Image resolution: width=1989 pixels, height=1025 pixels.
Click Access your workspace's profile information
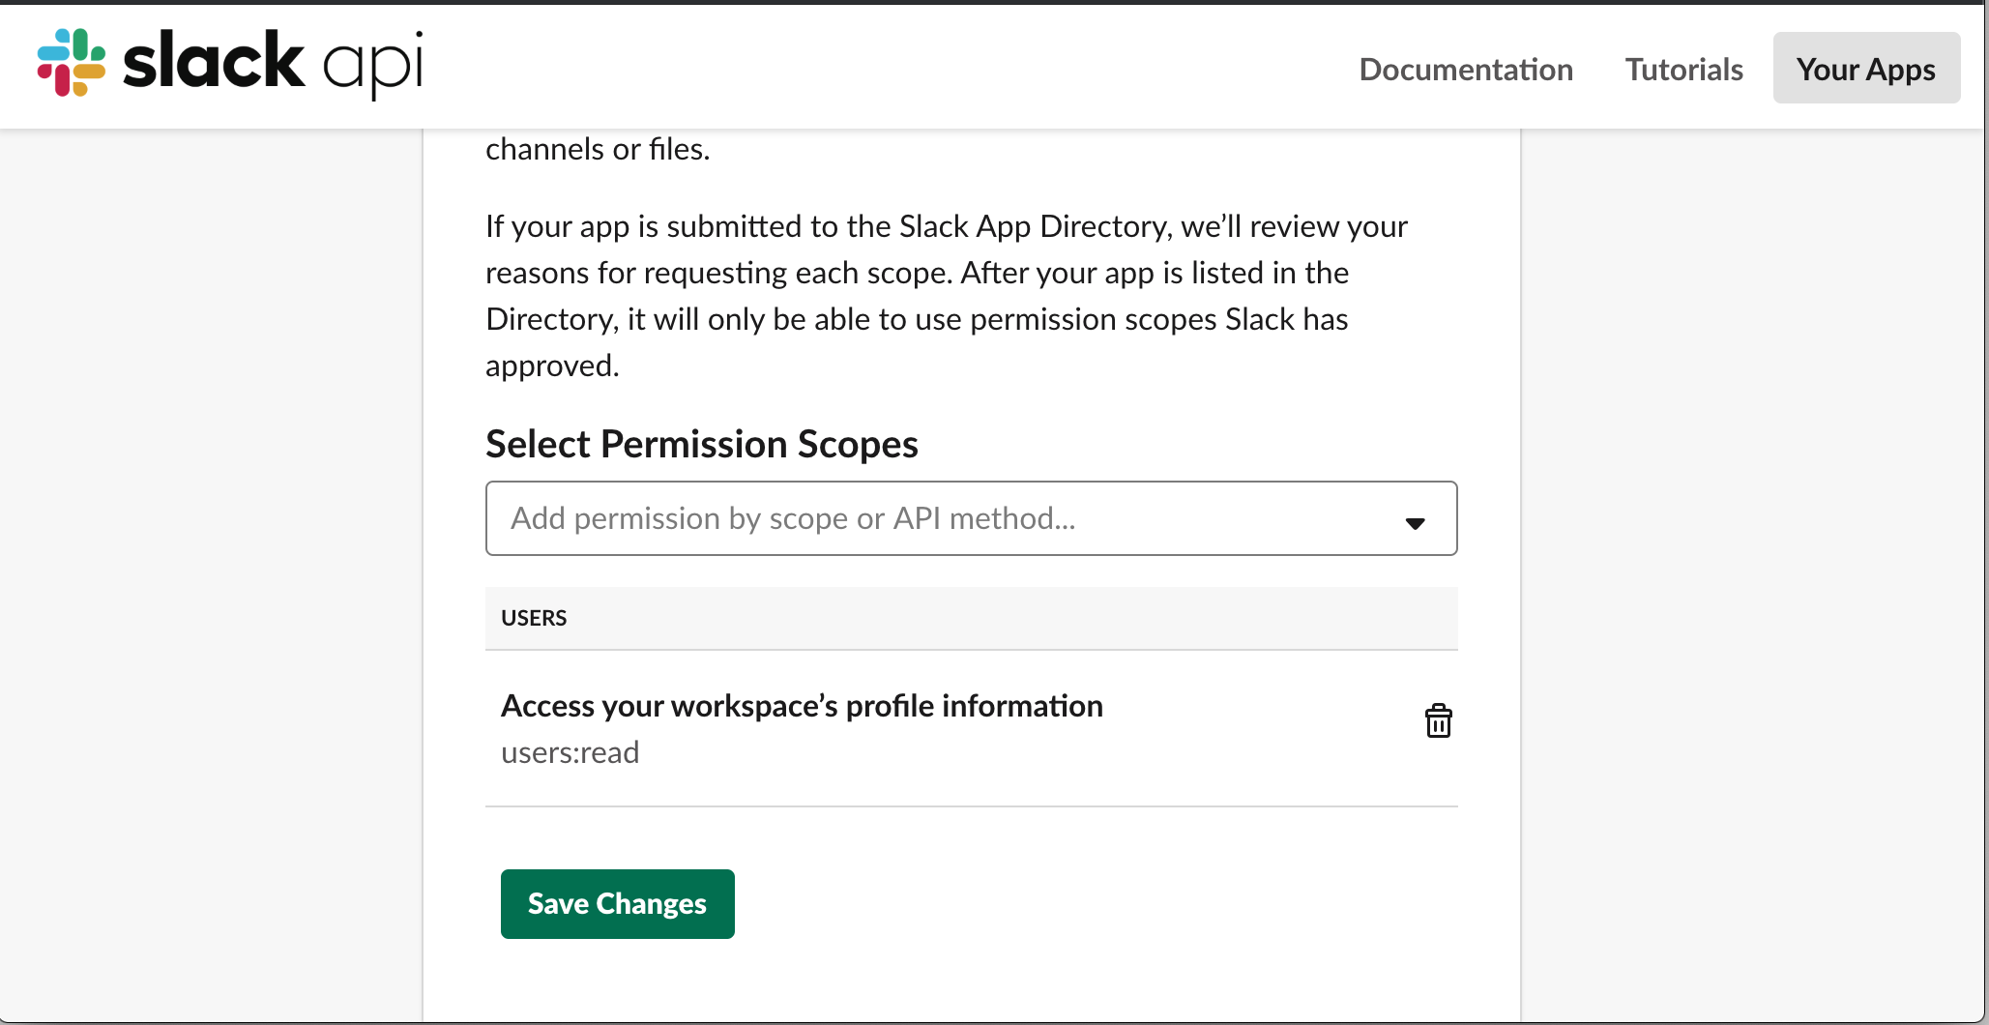point(801,706)
